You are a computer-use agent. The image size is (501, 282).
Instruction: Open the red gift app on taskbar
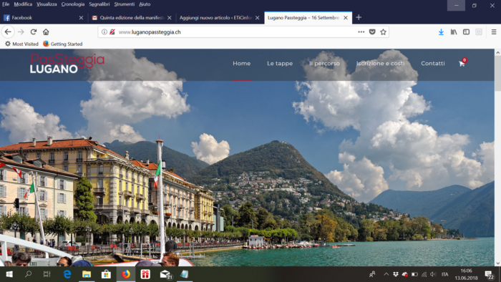tap(145, 274)
